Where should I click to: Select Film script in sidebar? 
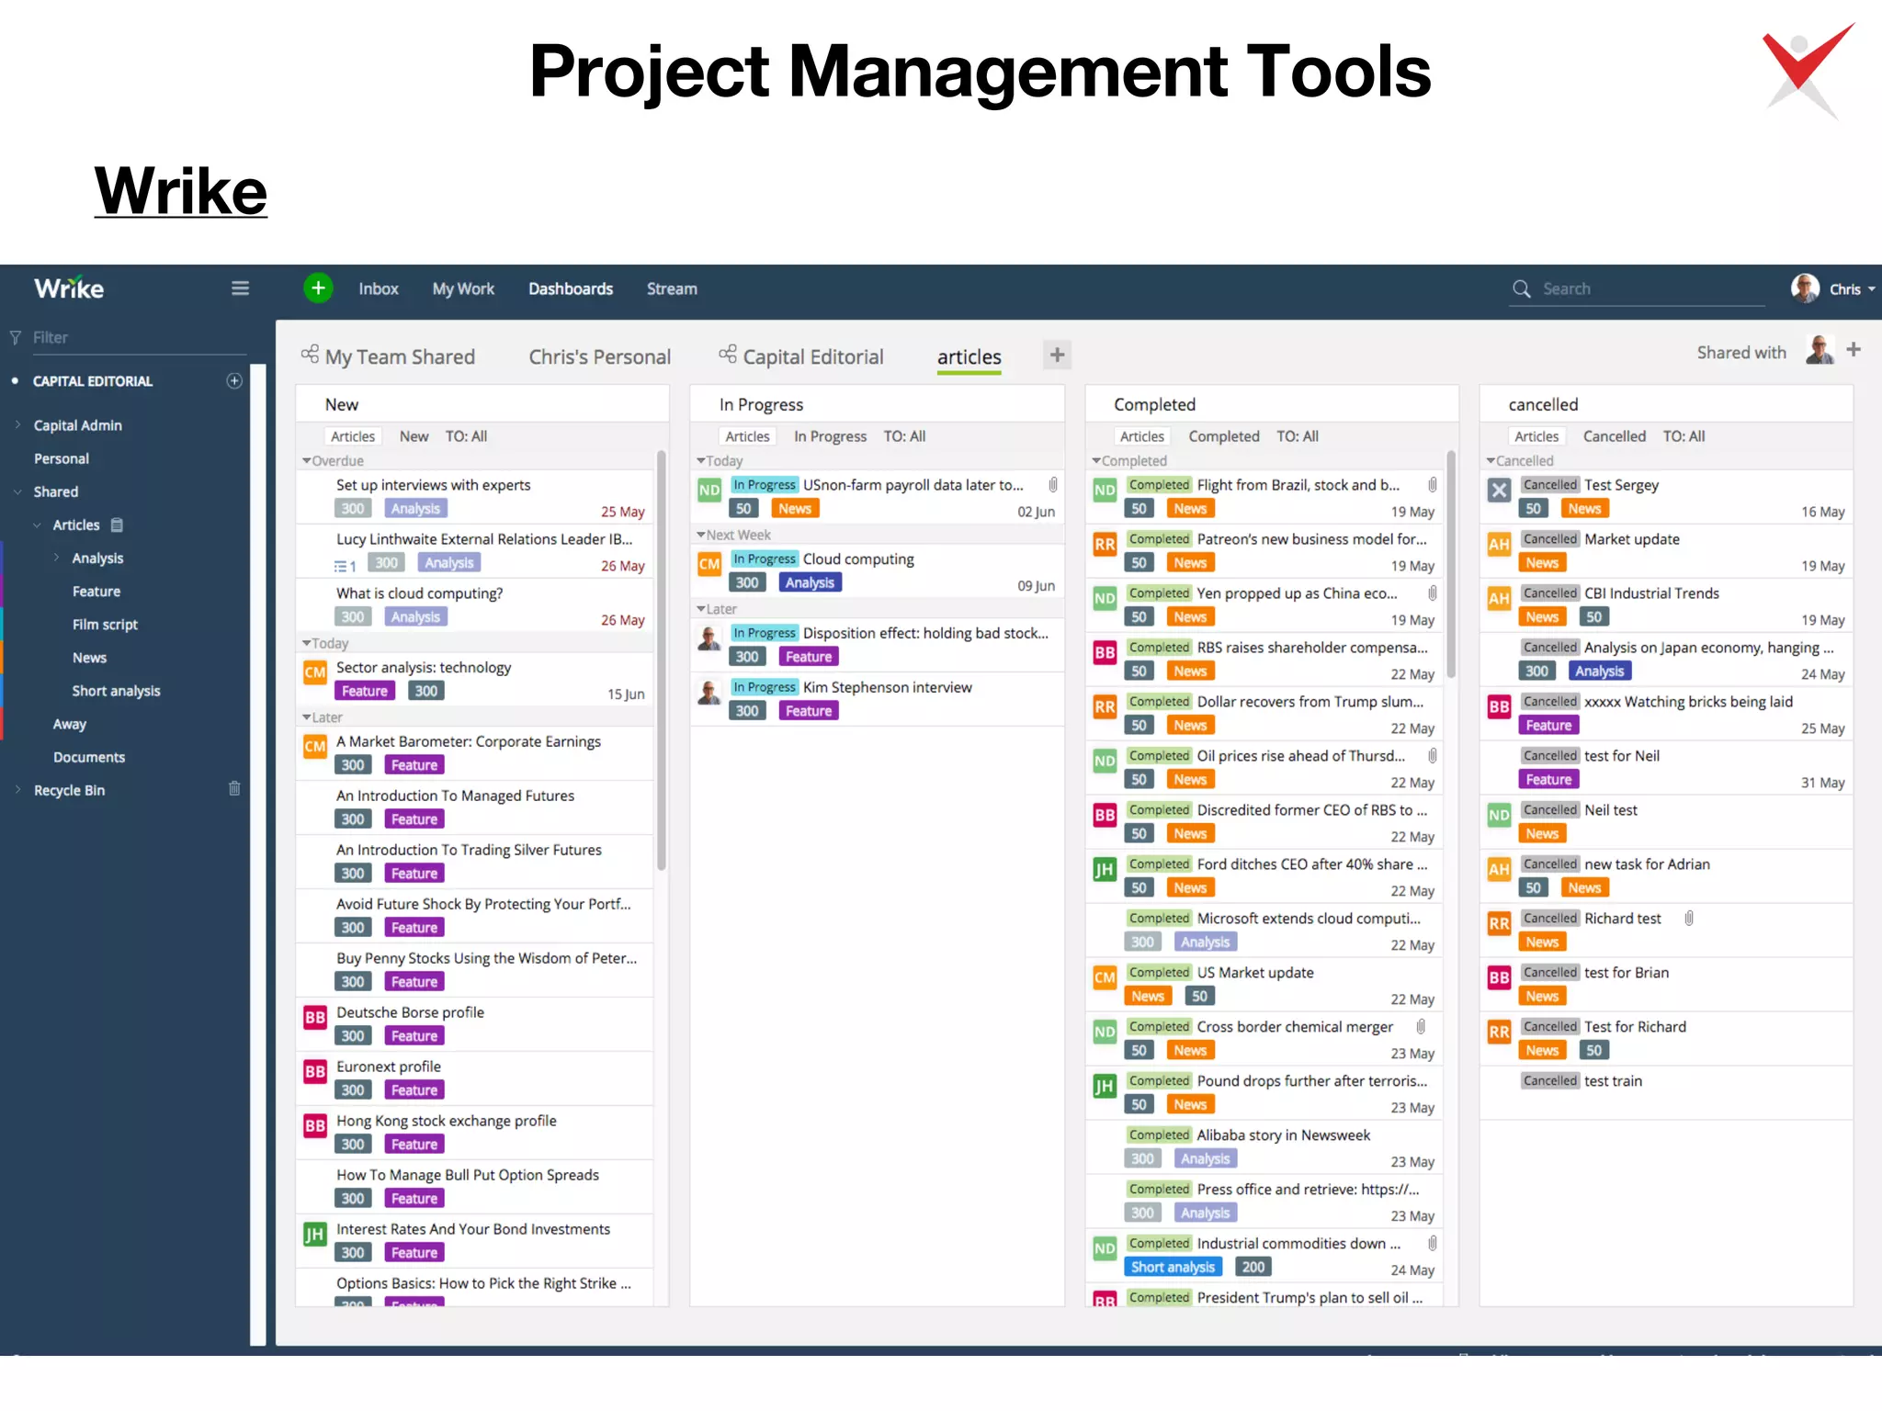(105, 624)
